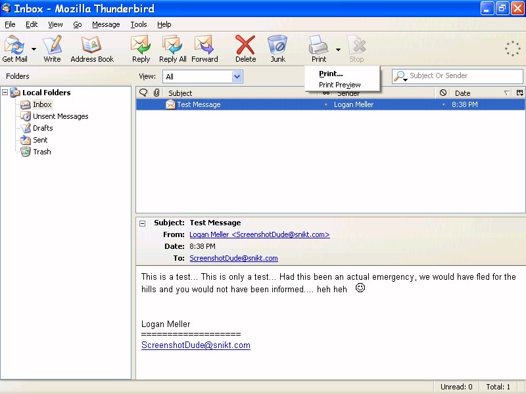Click the Print toolbar icon
The width and height of the screenshot is (526, 394).
319,48
